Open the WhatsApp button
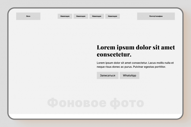This screenshot has height=127, width=191. click(x=129, y=75)
